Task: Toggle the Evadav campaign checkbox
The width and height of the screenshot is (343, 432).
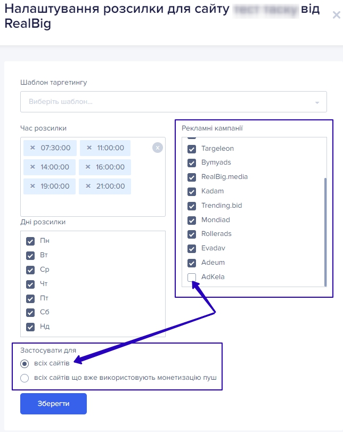Action: pos(192,249)
